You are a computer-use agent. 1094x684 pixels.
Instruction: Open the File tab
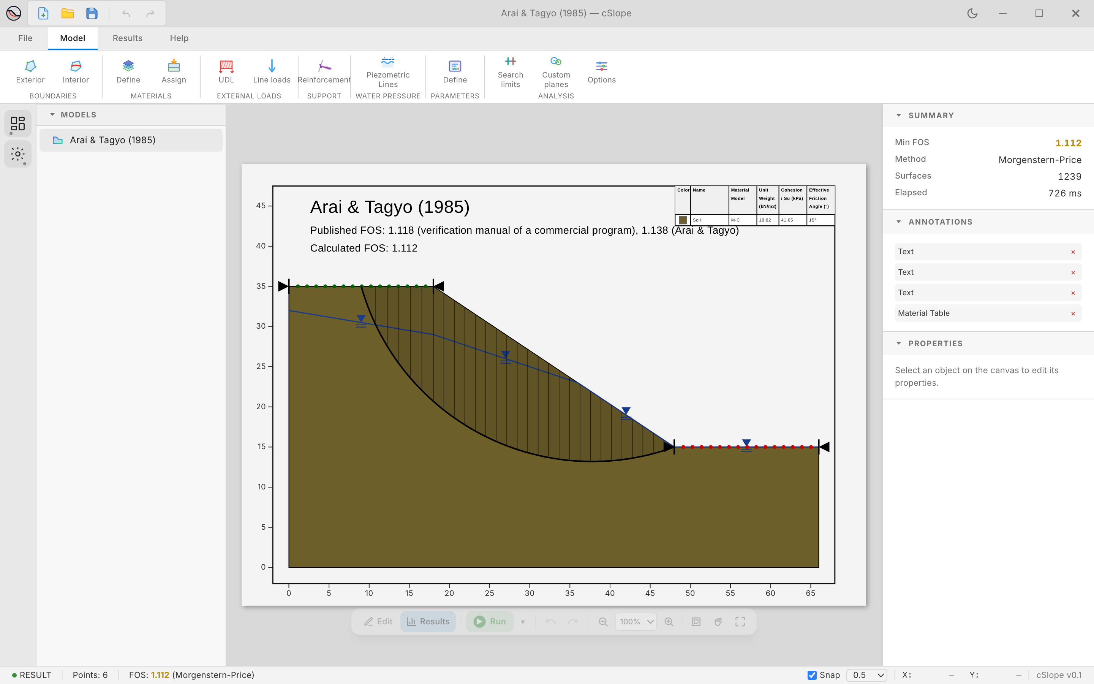tap(25, 38)
